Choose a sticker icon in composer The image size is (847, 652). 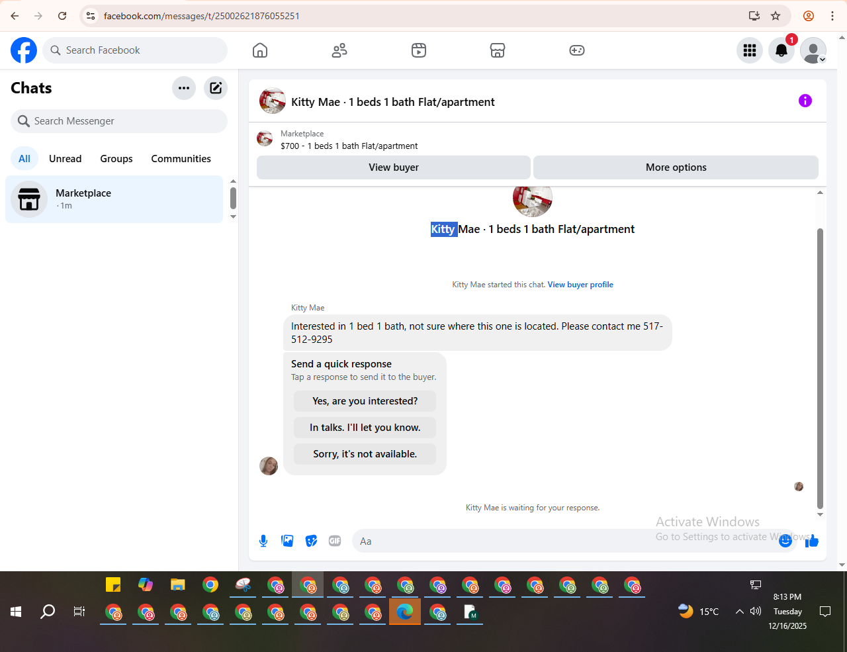pyautogui.click(x=311, y=541)
